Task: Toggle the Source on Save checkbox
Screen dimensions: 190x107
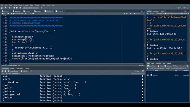Action: tap(14, 14)
